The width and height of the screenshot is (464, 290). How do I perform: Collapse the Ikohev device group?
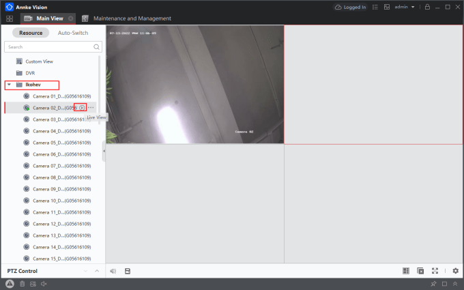(x=9, y=85)
